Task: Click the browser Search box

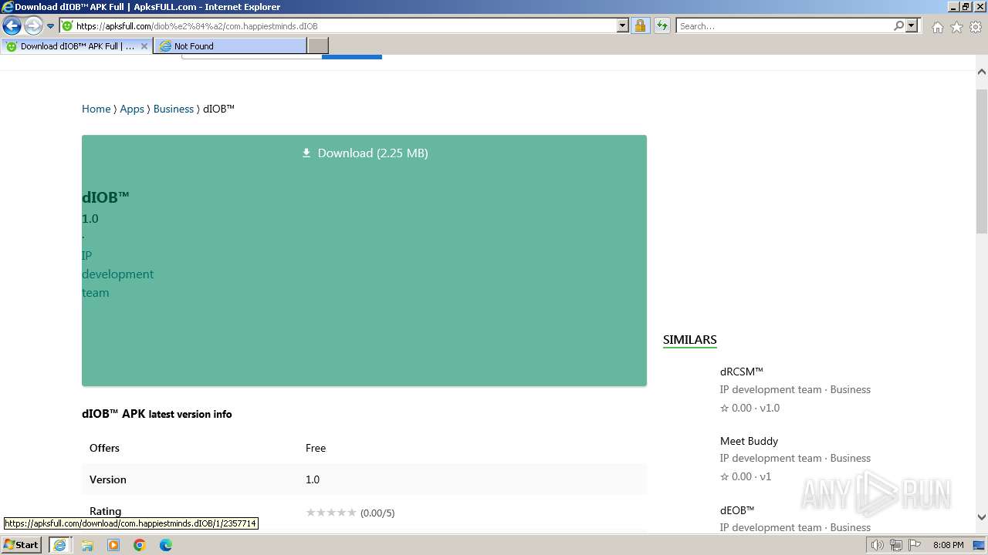Action: pos(784,26)
